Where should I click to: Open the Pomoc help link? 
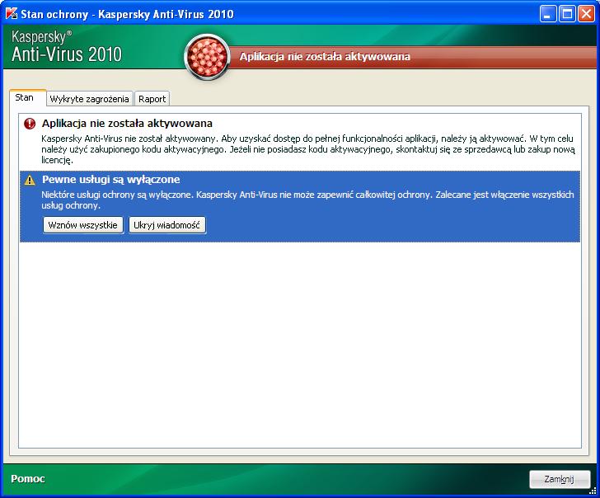[x=28, y=478]
